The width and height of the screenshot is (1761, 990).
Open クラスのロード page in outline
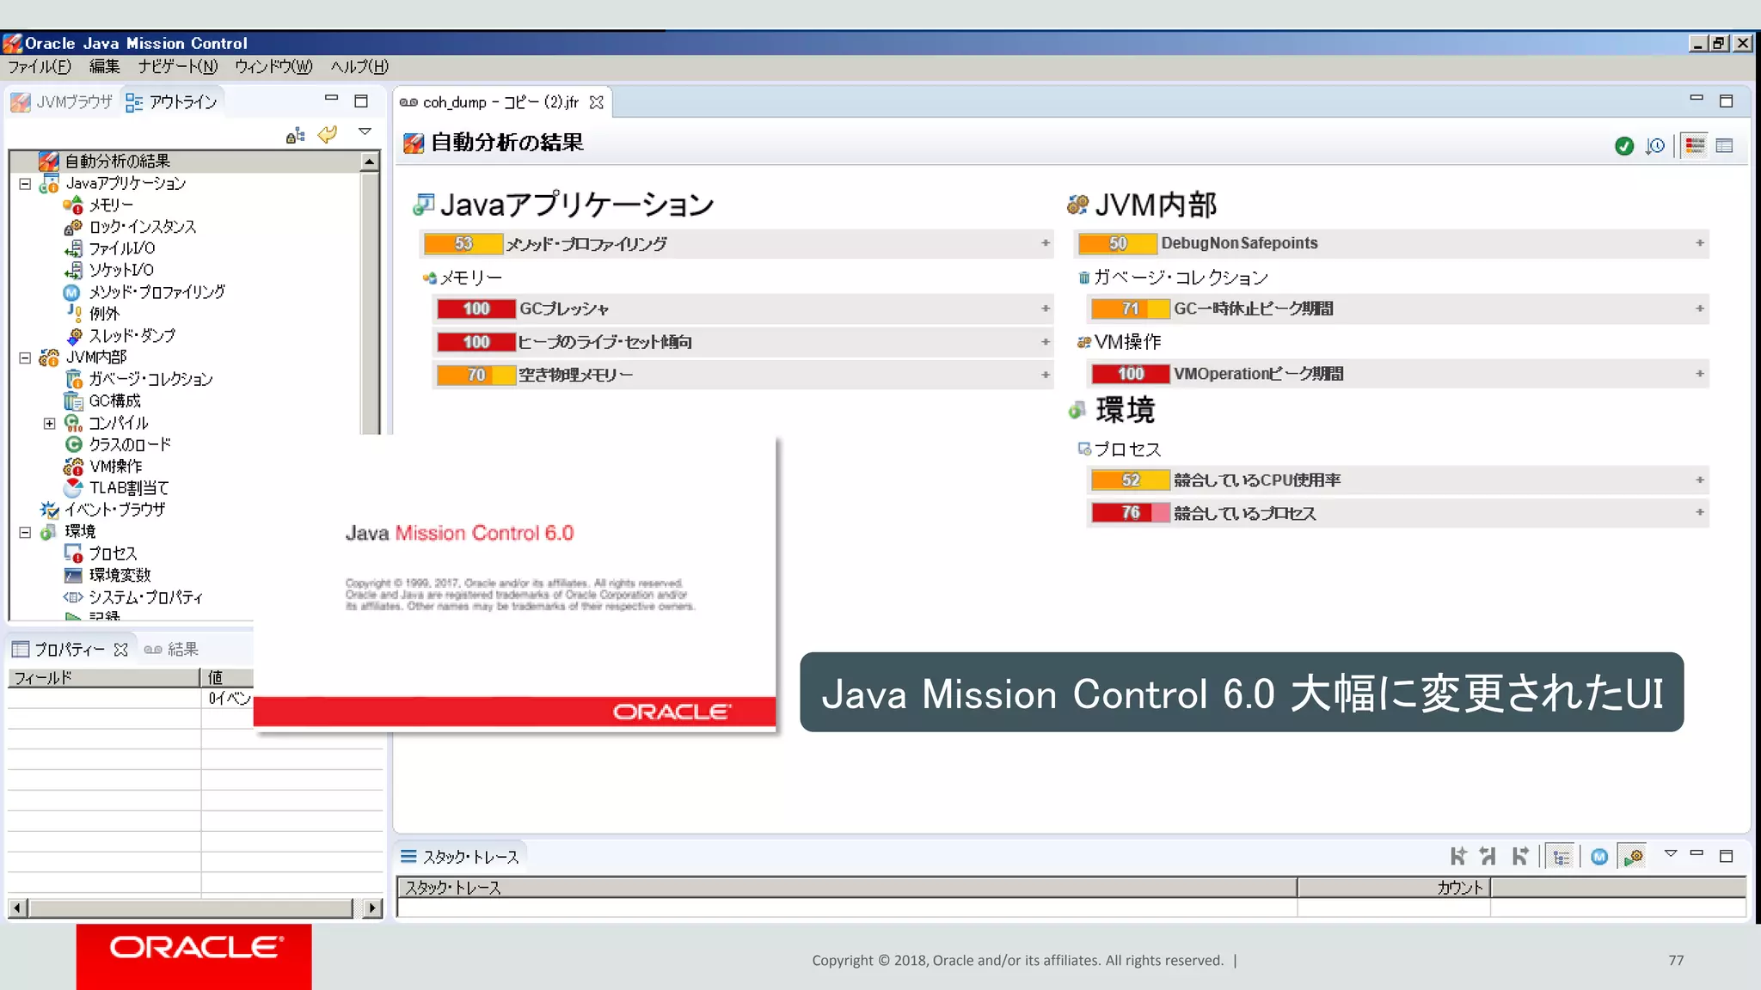pyautogui.click(x=129, y=444)
